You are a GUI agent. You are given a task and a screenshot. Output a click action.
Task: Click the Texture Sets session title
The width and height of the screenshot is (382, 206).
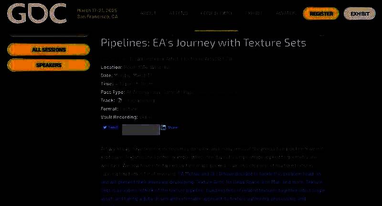(203, 43)
